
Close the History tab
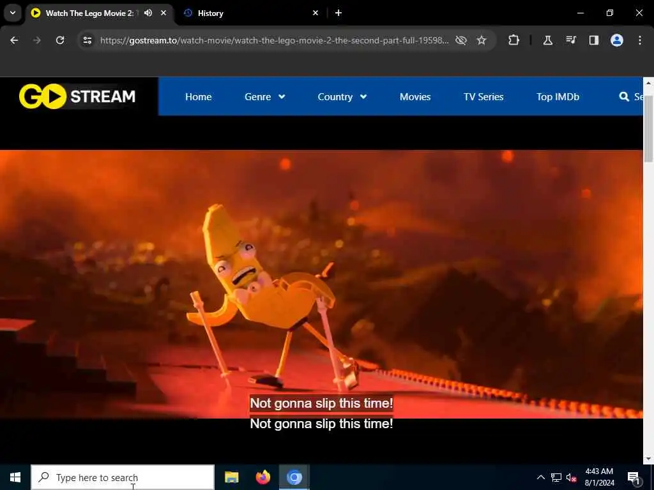(x=316, y=13)
